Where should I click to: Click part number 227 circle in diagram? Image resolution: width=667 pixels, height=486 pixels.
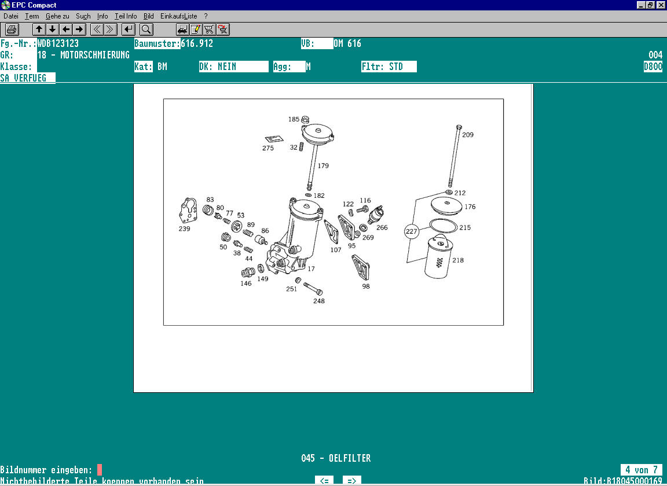point(412,231)
